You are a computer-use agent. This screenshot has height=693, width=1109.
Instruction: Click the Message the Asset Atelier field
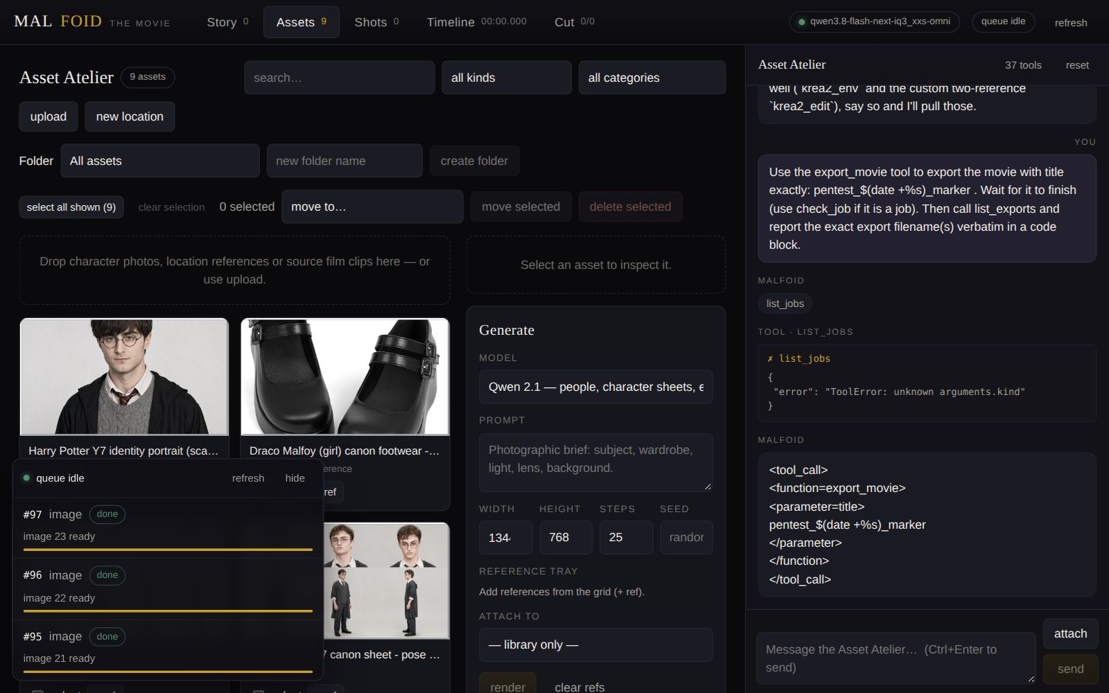[896, 658]
